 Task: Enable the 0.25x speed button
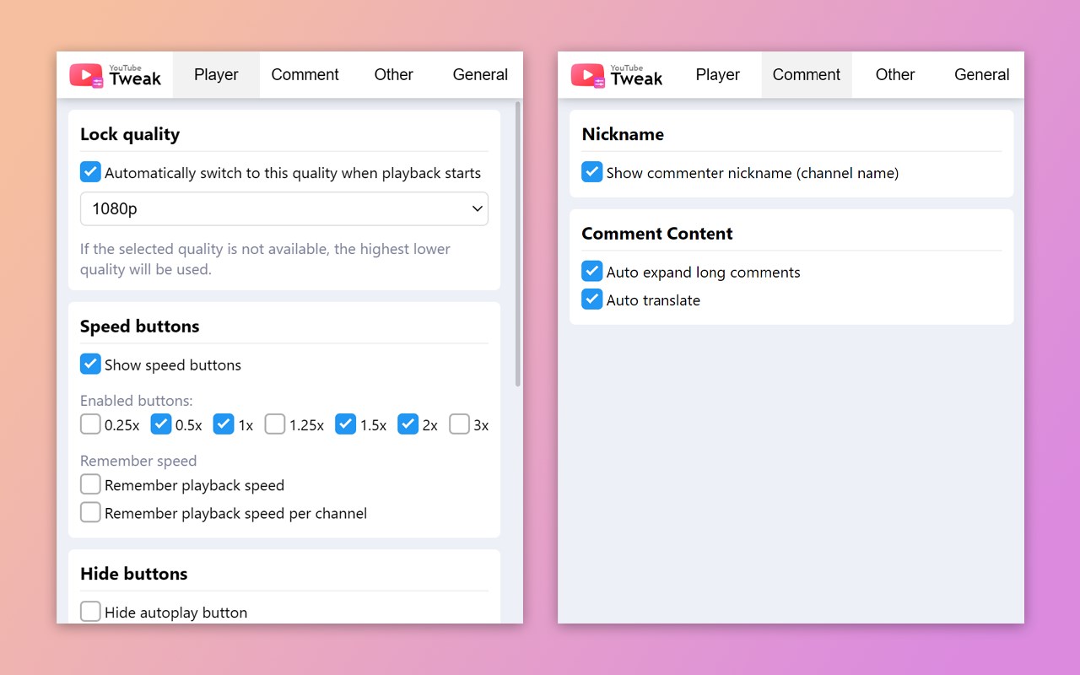[90, 424]
